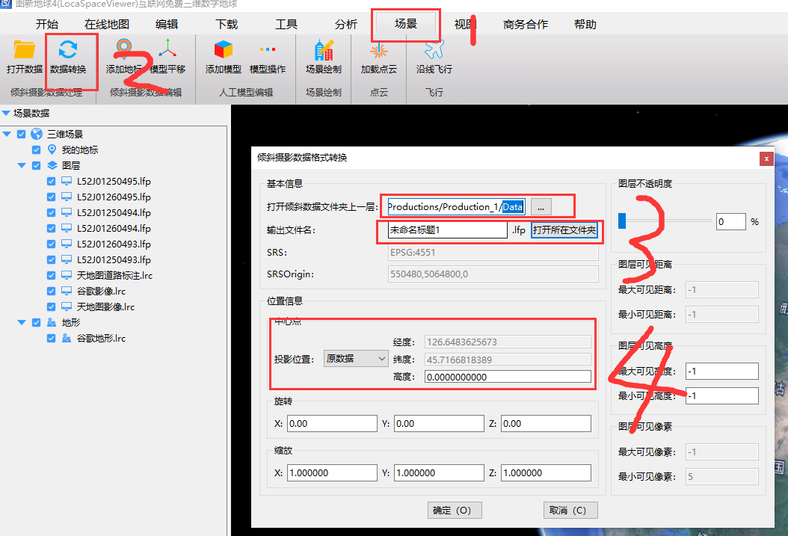Open the 投影位置 dropdown

tap(355, 359)
